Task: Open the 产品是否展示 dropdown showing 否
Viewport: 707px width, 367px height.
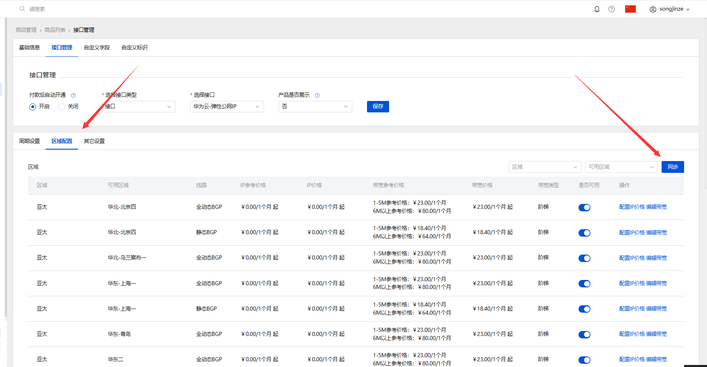Action: tap(315, 107)
